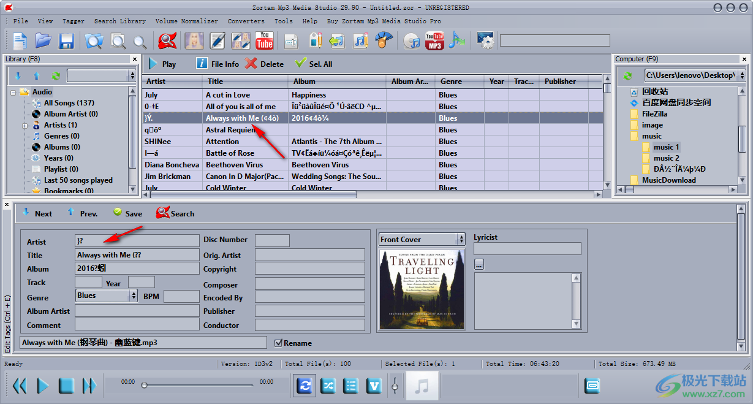Select the music 2 folder in Computer panel
Screen dimensions: 753x404
666,158
